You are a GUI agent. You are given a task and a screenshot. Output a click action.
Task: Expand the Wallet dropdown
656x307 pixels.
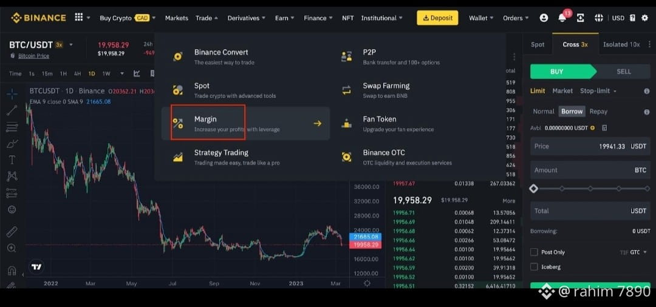481,18
